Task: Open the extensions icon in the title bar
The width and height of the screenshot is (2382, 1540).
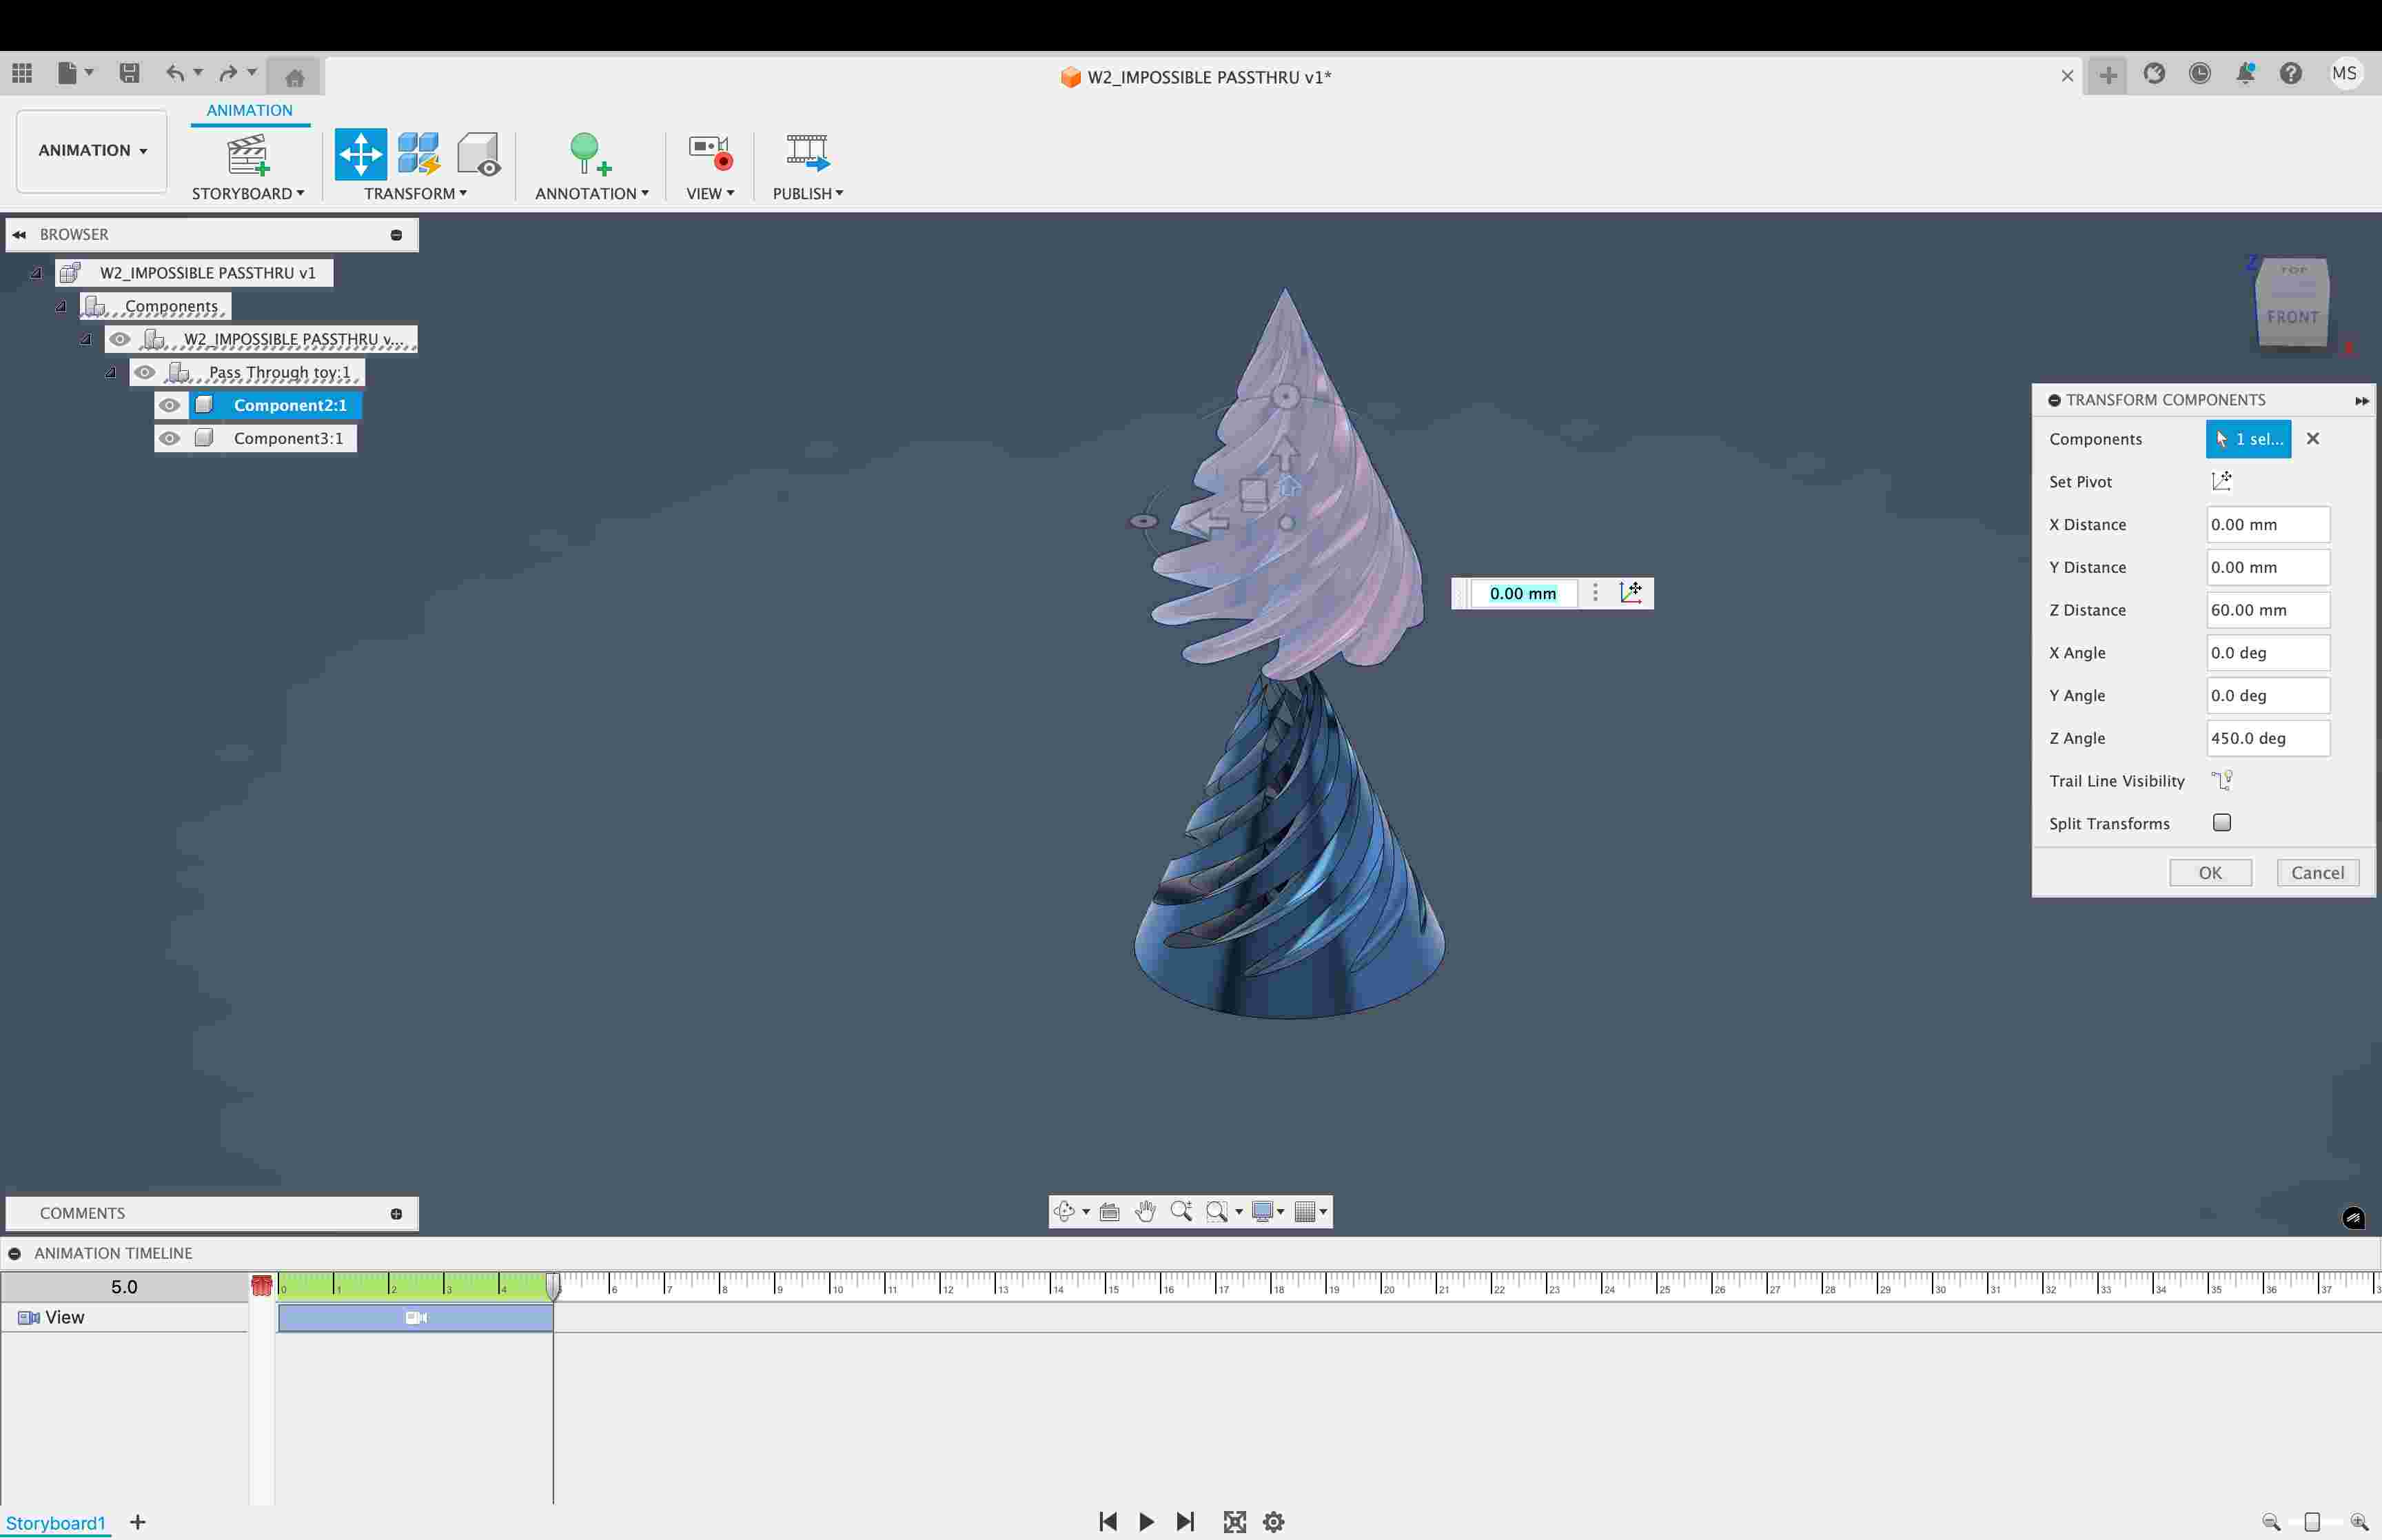Action: (x=2154, y=73)
